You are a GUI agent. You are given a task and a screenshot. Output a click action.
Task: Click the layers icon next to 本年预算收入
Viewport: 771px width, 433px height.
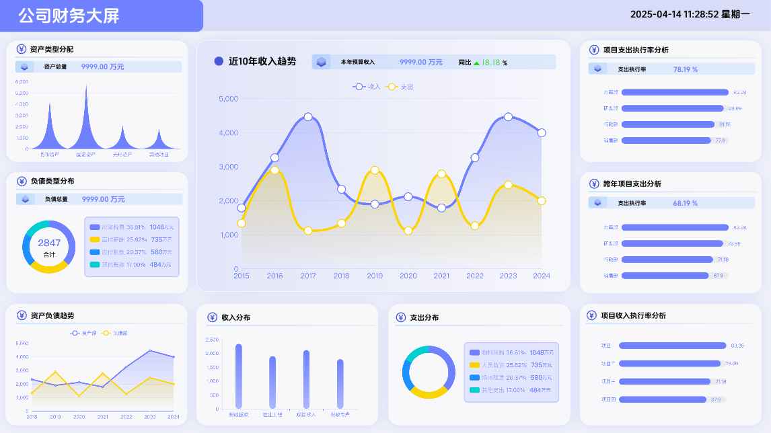[322, 62]
